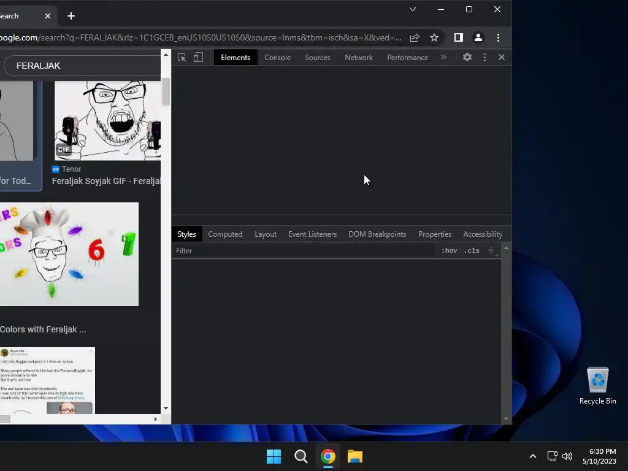Select the Computed pane tab
The image size is (628, 471).
point(225,234)
